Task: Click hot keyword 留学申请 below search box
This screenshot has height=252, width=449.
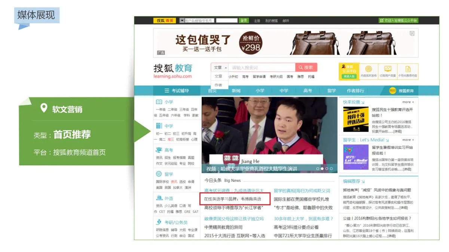Action: (x=259, y=77)
